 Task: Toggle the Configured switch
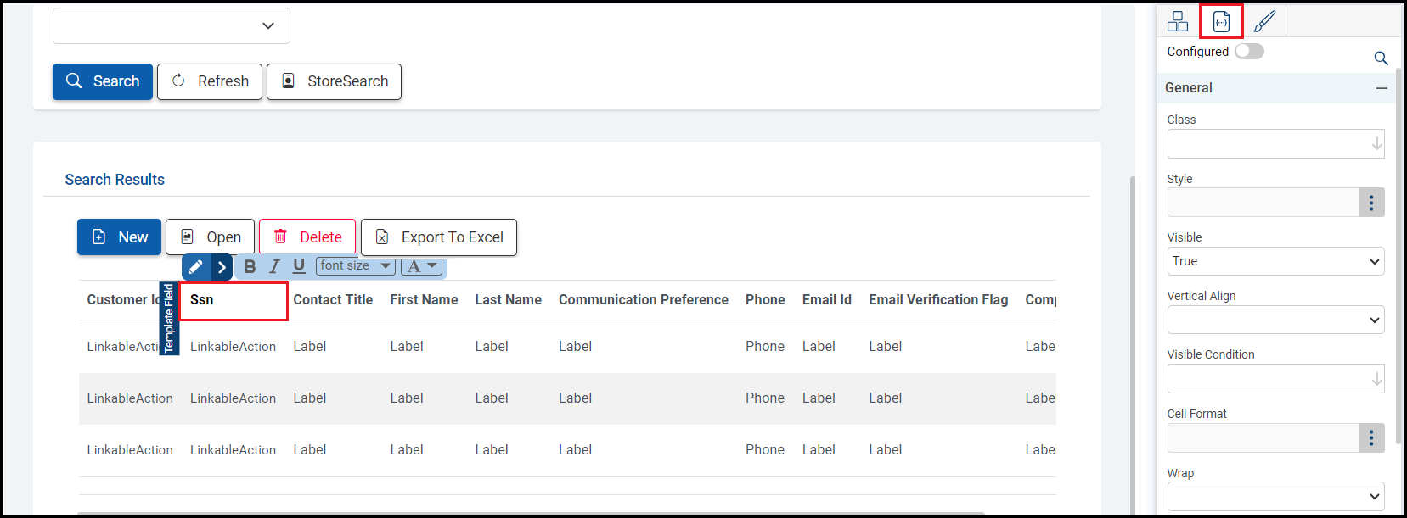tap(1249, 52)
